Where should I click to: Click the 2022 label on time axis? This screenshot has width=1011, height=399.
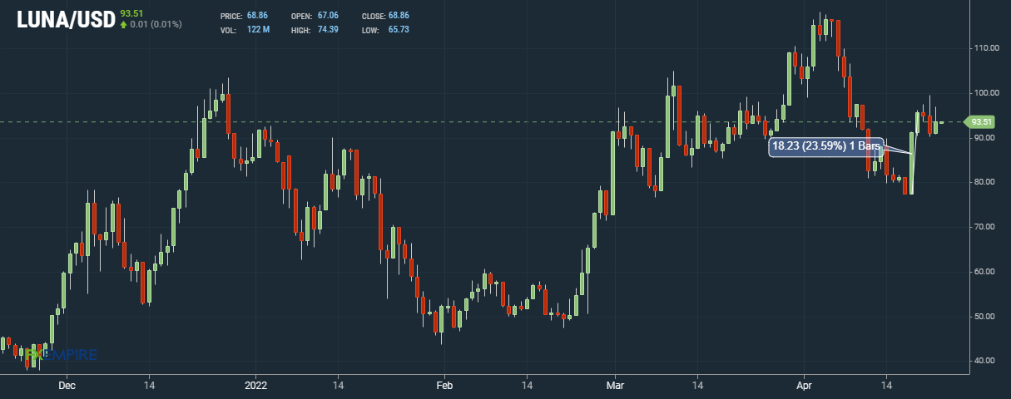click(255, 386)
